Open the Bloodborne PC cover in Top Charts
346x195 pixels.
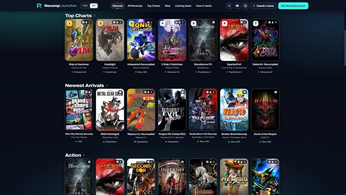coord(203,40)
